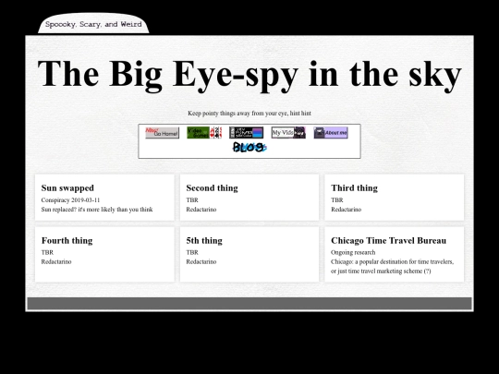
Task: Select the 'Spoooky, Scary, and Weird' folder tab
Action: tap(93, 24)
